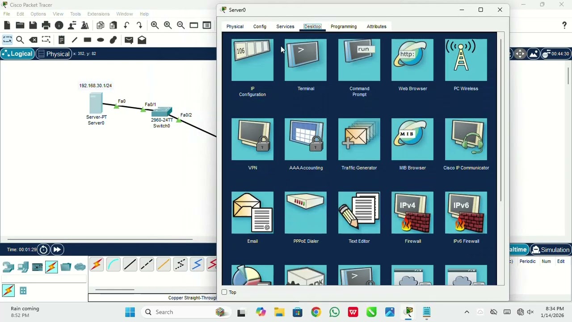Click the Open file folder icon

pyautogui.click(x=20, y=25)
